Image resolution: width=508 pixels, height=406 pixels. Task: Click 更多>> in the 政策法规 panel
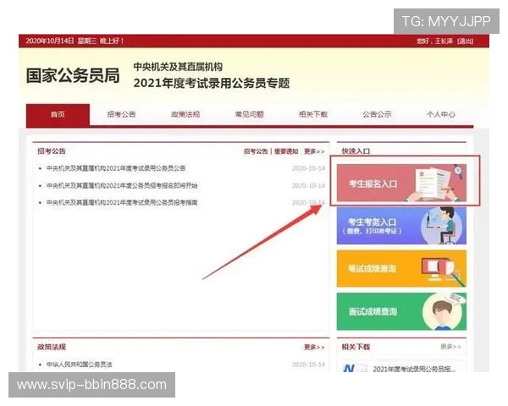(314, 347)
